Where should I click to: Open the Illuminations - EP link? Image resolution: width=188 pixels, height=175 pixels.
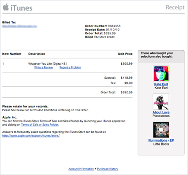161,140
